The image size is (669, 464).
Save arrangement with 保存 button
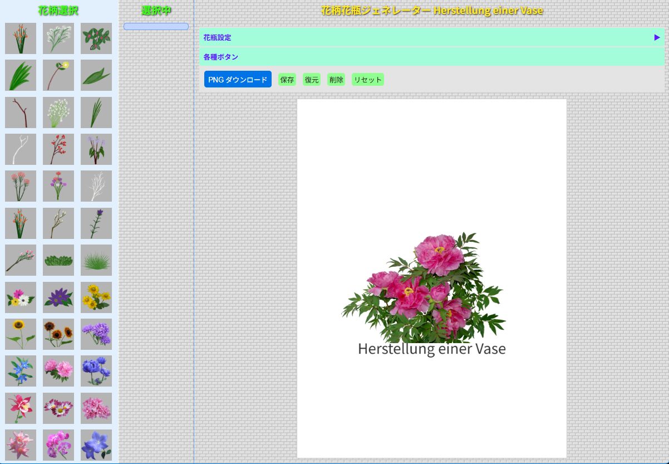(x=287, y=80)
